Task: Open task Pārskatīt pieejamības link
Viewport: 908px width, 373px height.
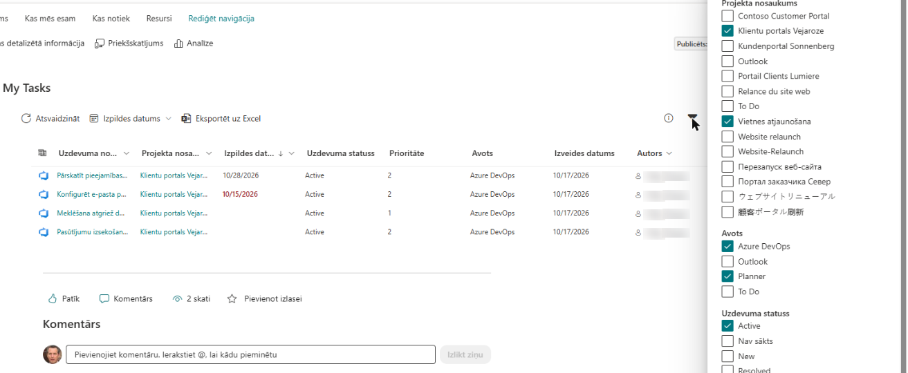Action: [x=92, y=175]
